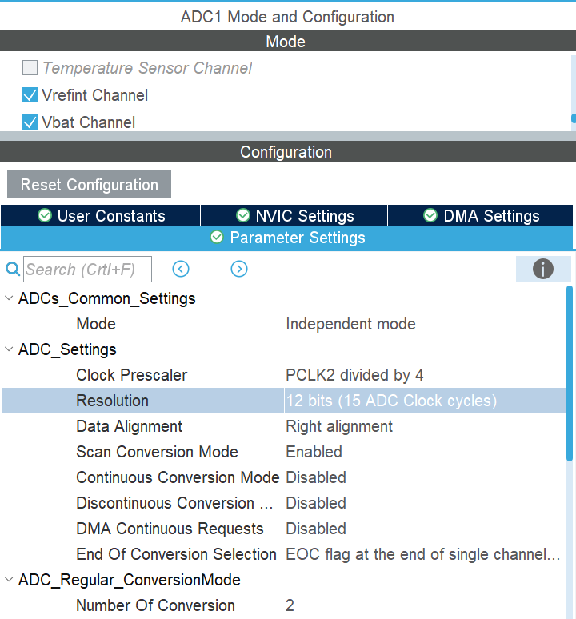This screenshot has height=619, width=576.
Task: Click the green check icon on Parameter Settings
Action: pyautogui.click(x=216, y=238)
